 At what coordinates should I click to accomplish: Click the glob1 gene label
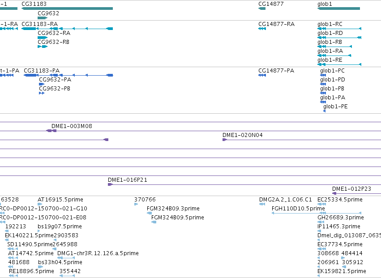[325, 4]
